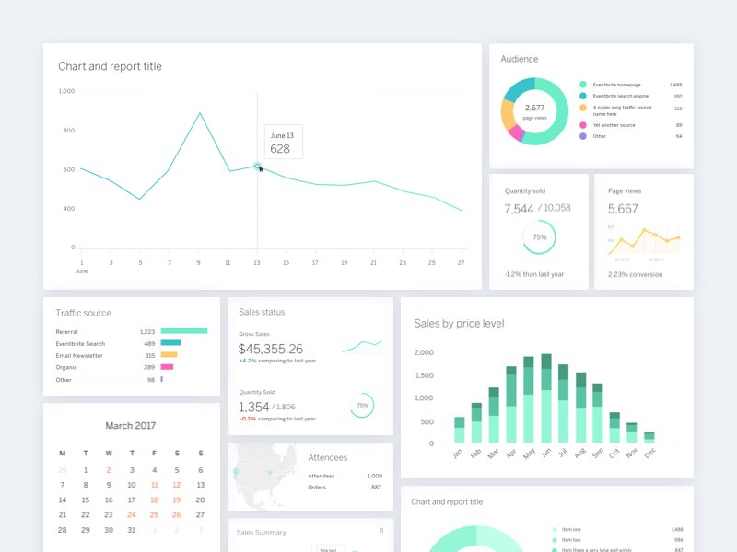Select highlighted March 11 in the calendar
The width and height of the screenshot is (737, 552).
(x=154, y=485)
